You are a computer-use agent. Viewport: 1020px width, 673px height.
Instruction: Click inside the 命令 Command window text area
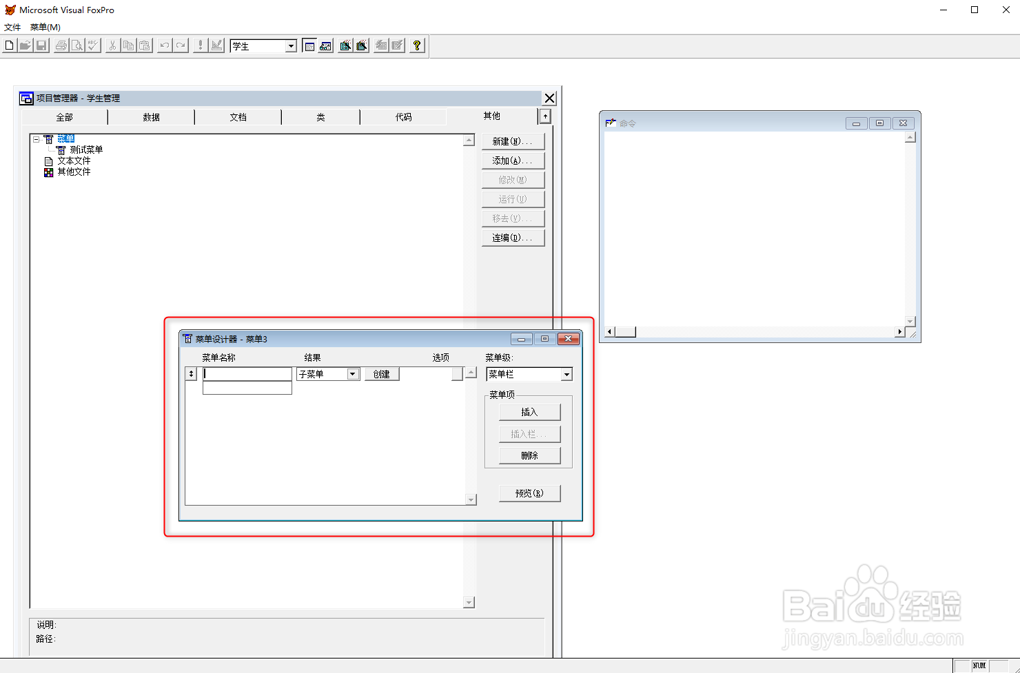[755, 229]
